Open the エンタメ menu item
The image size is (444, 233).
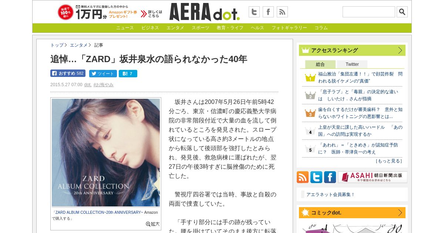pyautogui.click(x=175, y=28)
